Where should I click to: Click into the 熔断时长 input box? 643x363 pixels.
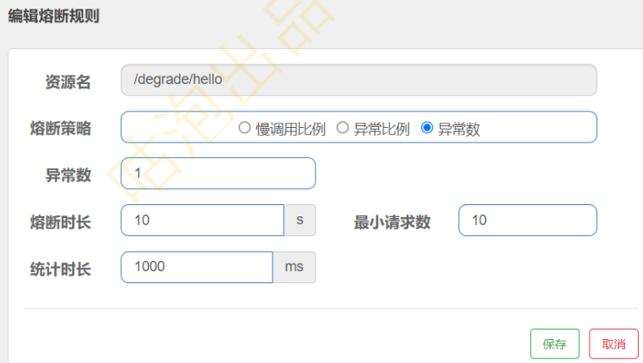[x=202, y=221]
